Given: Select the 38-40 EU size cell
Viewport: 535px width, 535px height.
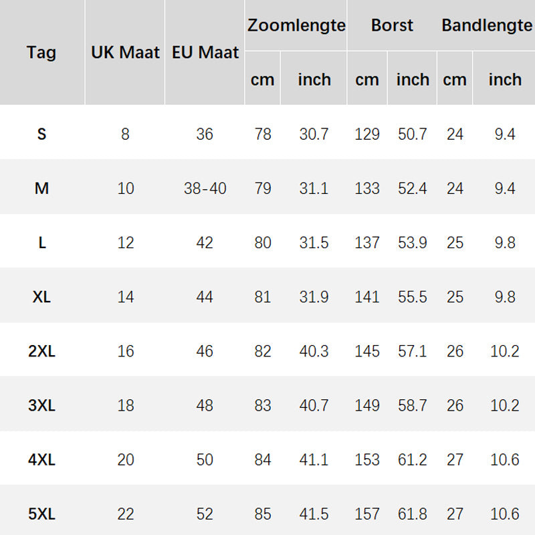Looking at the screenshot, I should [205, 188].
